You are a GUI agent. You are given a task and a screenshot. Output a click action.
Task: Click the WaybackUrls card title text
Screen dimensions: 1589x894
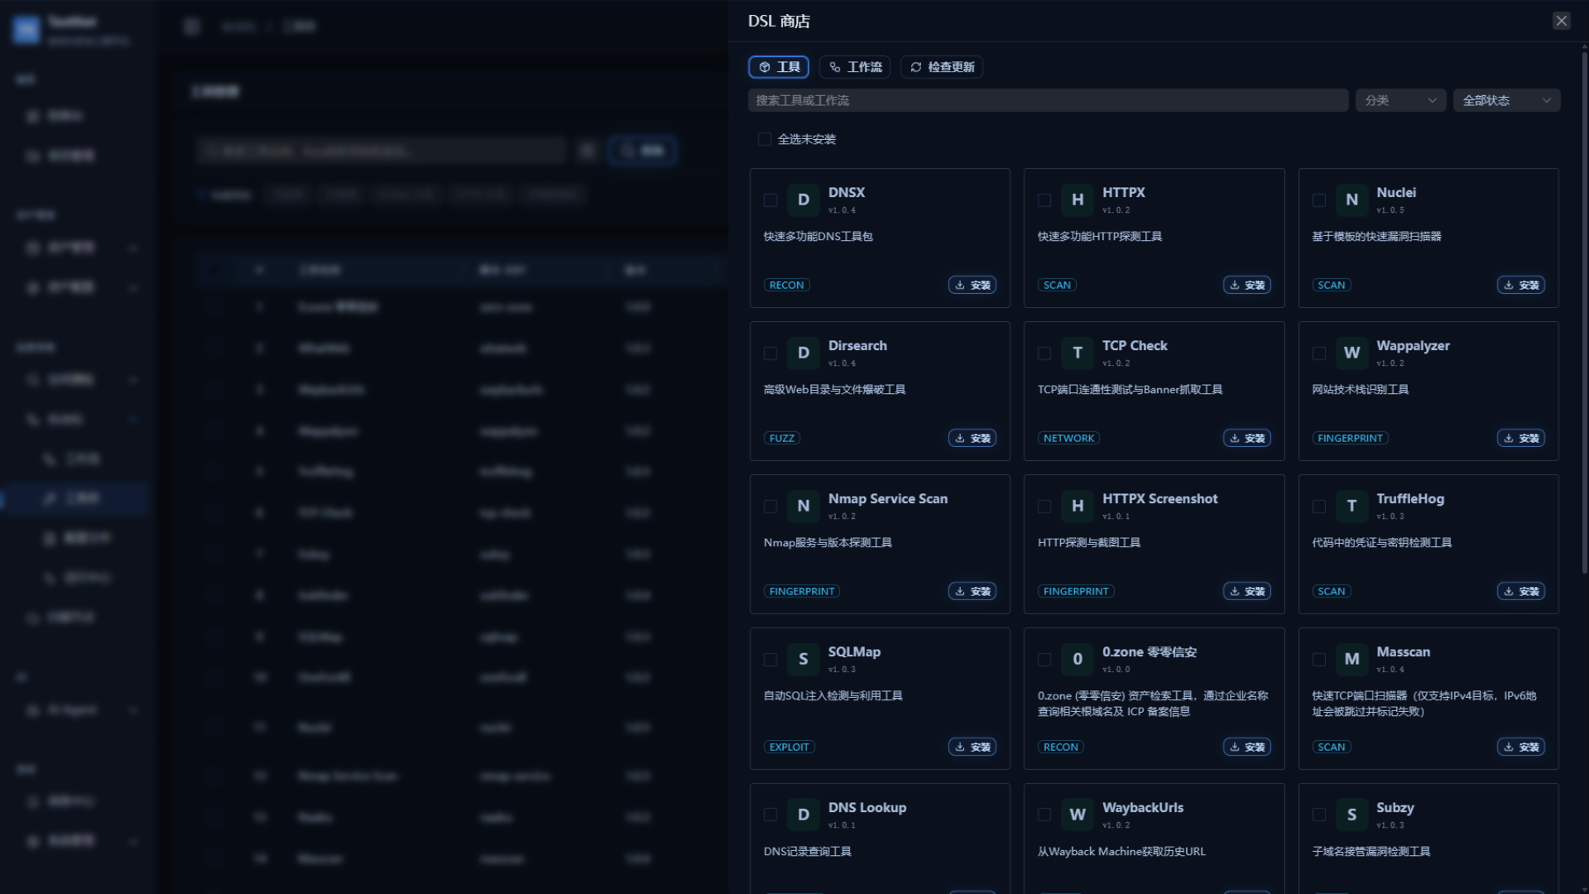click(x=1143, y=808)
